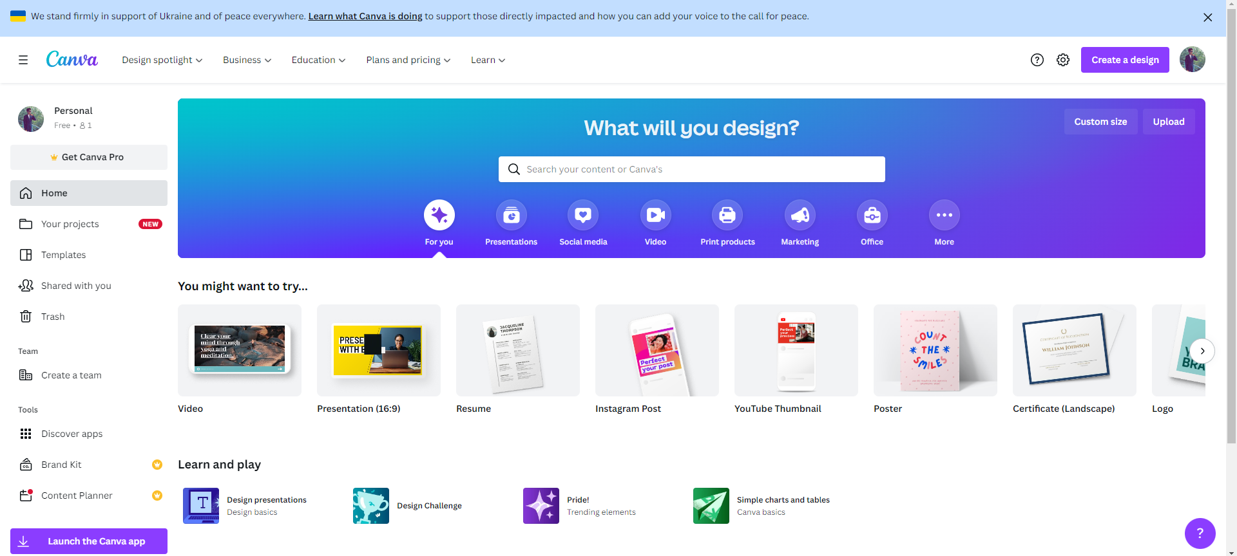Open the hamburger menu icon

click(x=23, y=60)
